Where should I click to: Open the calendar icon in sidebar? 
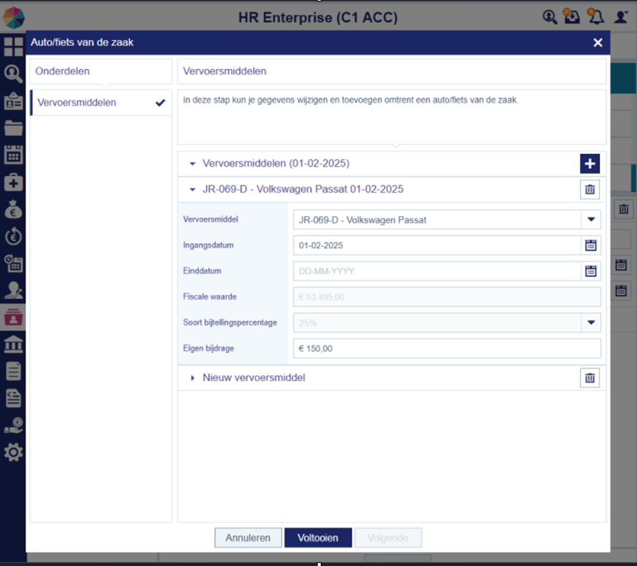point(13,155)
